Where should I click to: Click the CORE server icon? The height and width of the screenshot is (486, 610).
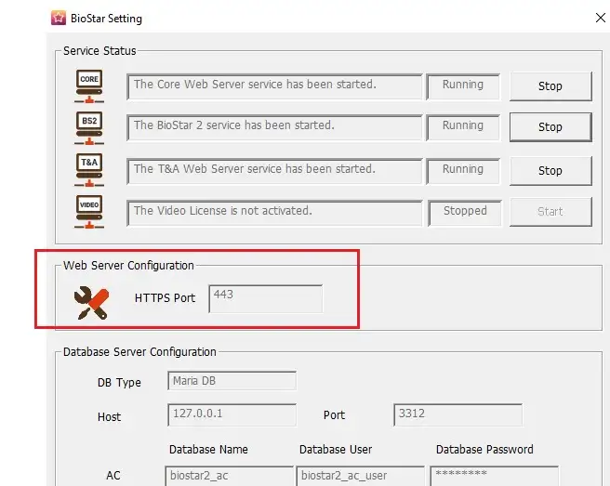89,86
